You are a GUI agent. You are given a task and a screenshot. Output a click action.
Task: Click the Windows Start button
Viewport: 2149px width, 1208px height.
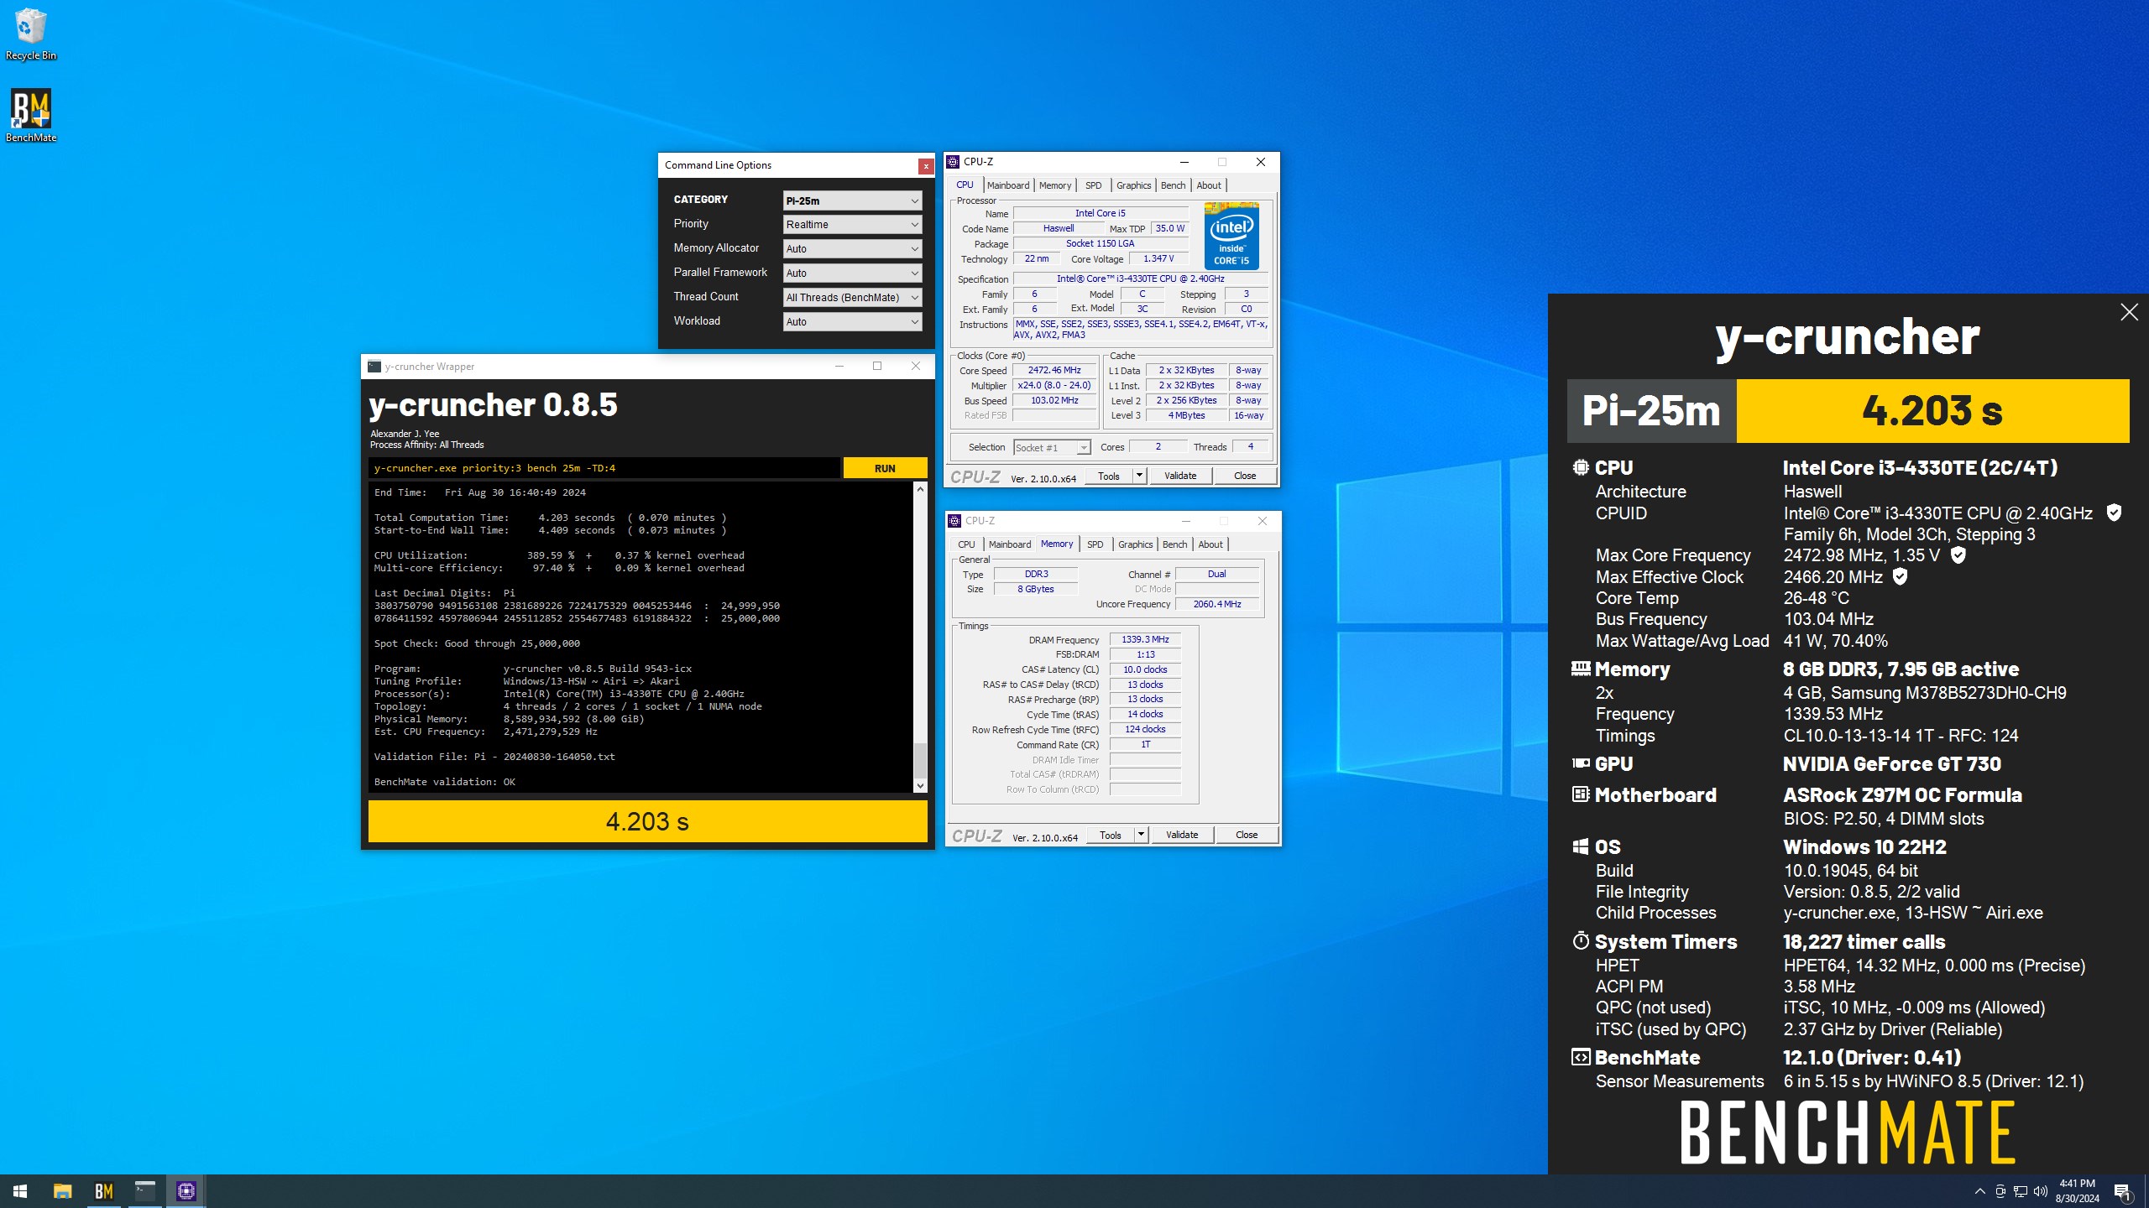point(20,1190)
